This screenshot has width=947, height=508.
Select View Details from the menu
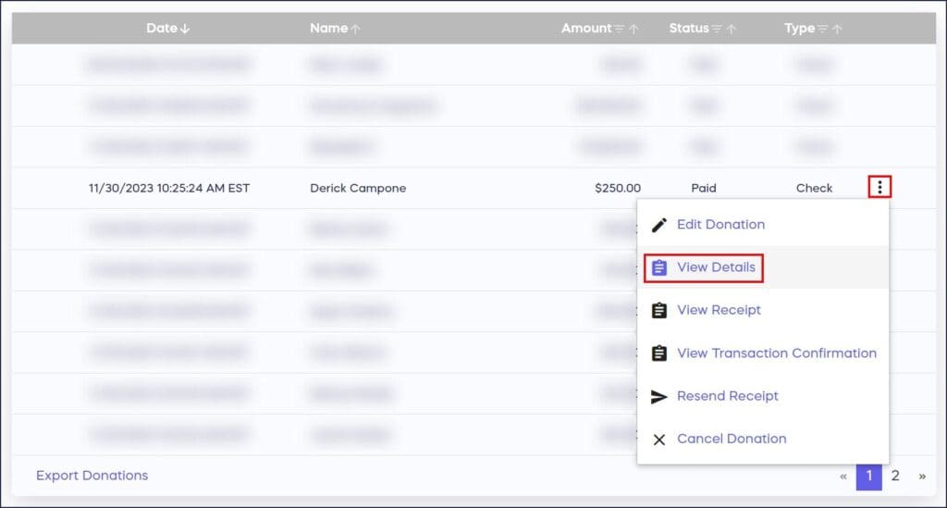(x=716, y=267)
